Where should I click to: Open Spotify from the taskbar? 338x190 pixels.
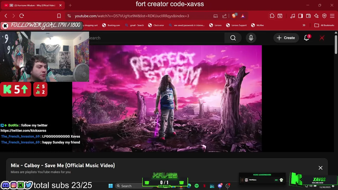click(196, 186)
